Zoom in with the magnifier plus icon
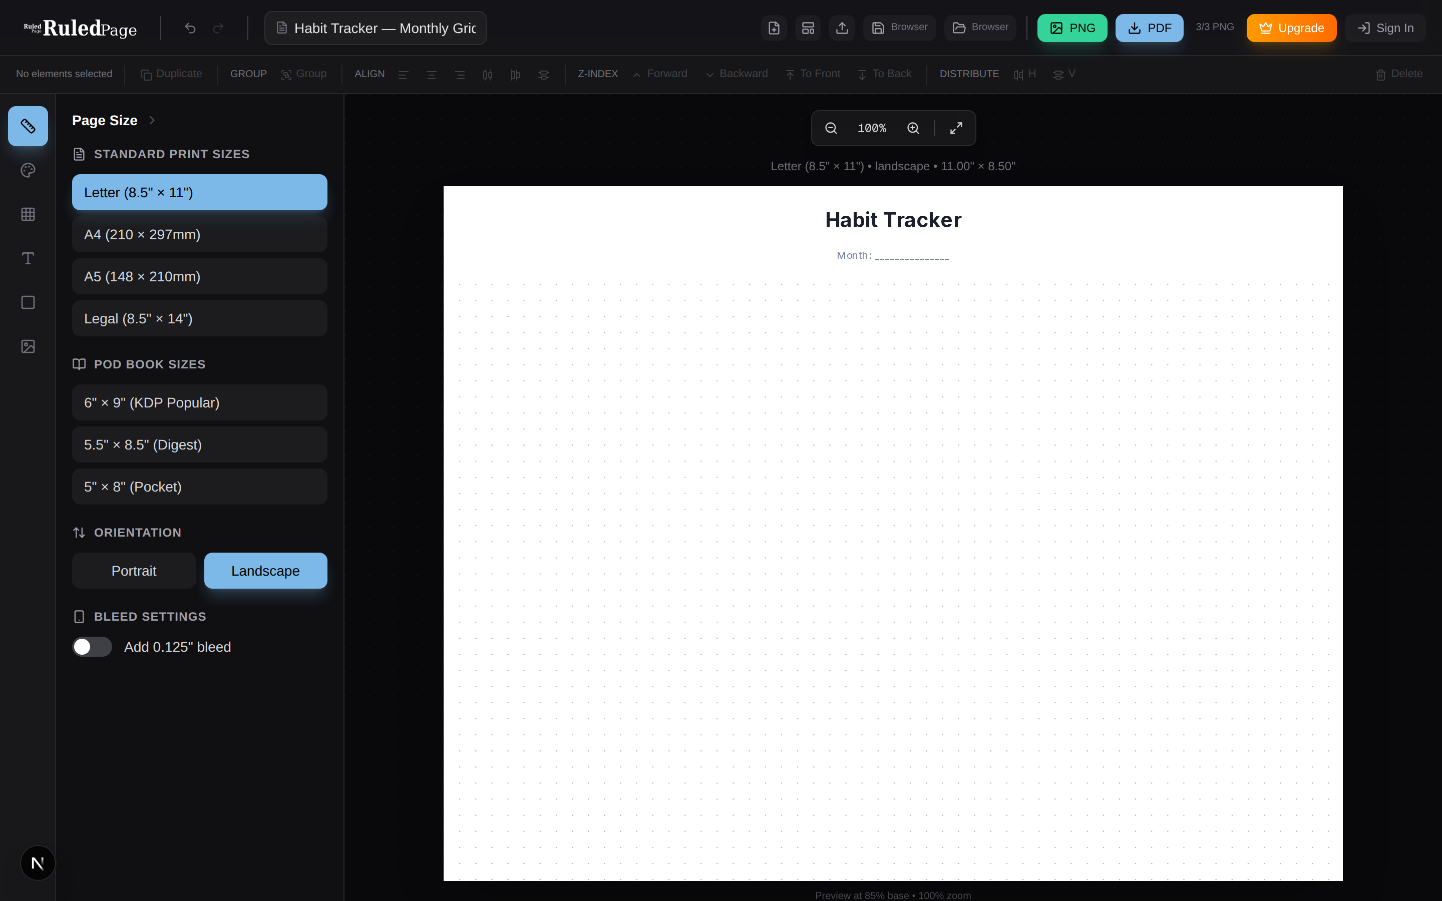Screen dimensions: 1442x901 click(913, 128)
